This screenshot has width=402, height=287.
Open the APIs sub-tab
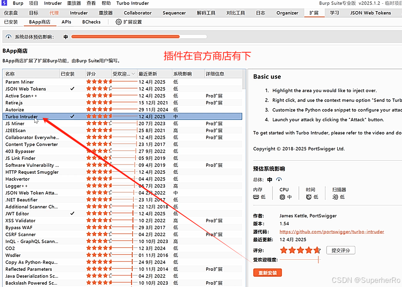point(67,22)
